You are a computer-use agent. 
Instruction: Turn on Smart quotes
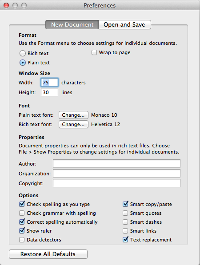point(125,213)
